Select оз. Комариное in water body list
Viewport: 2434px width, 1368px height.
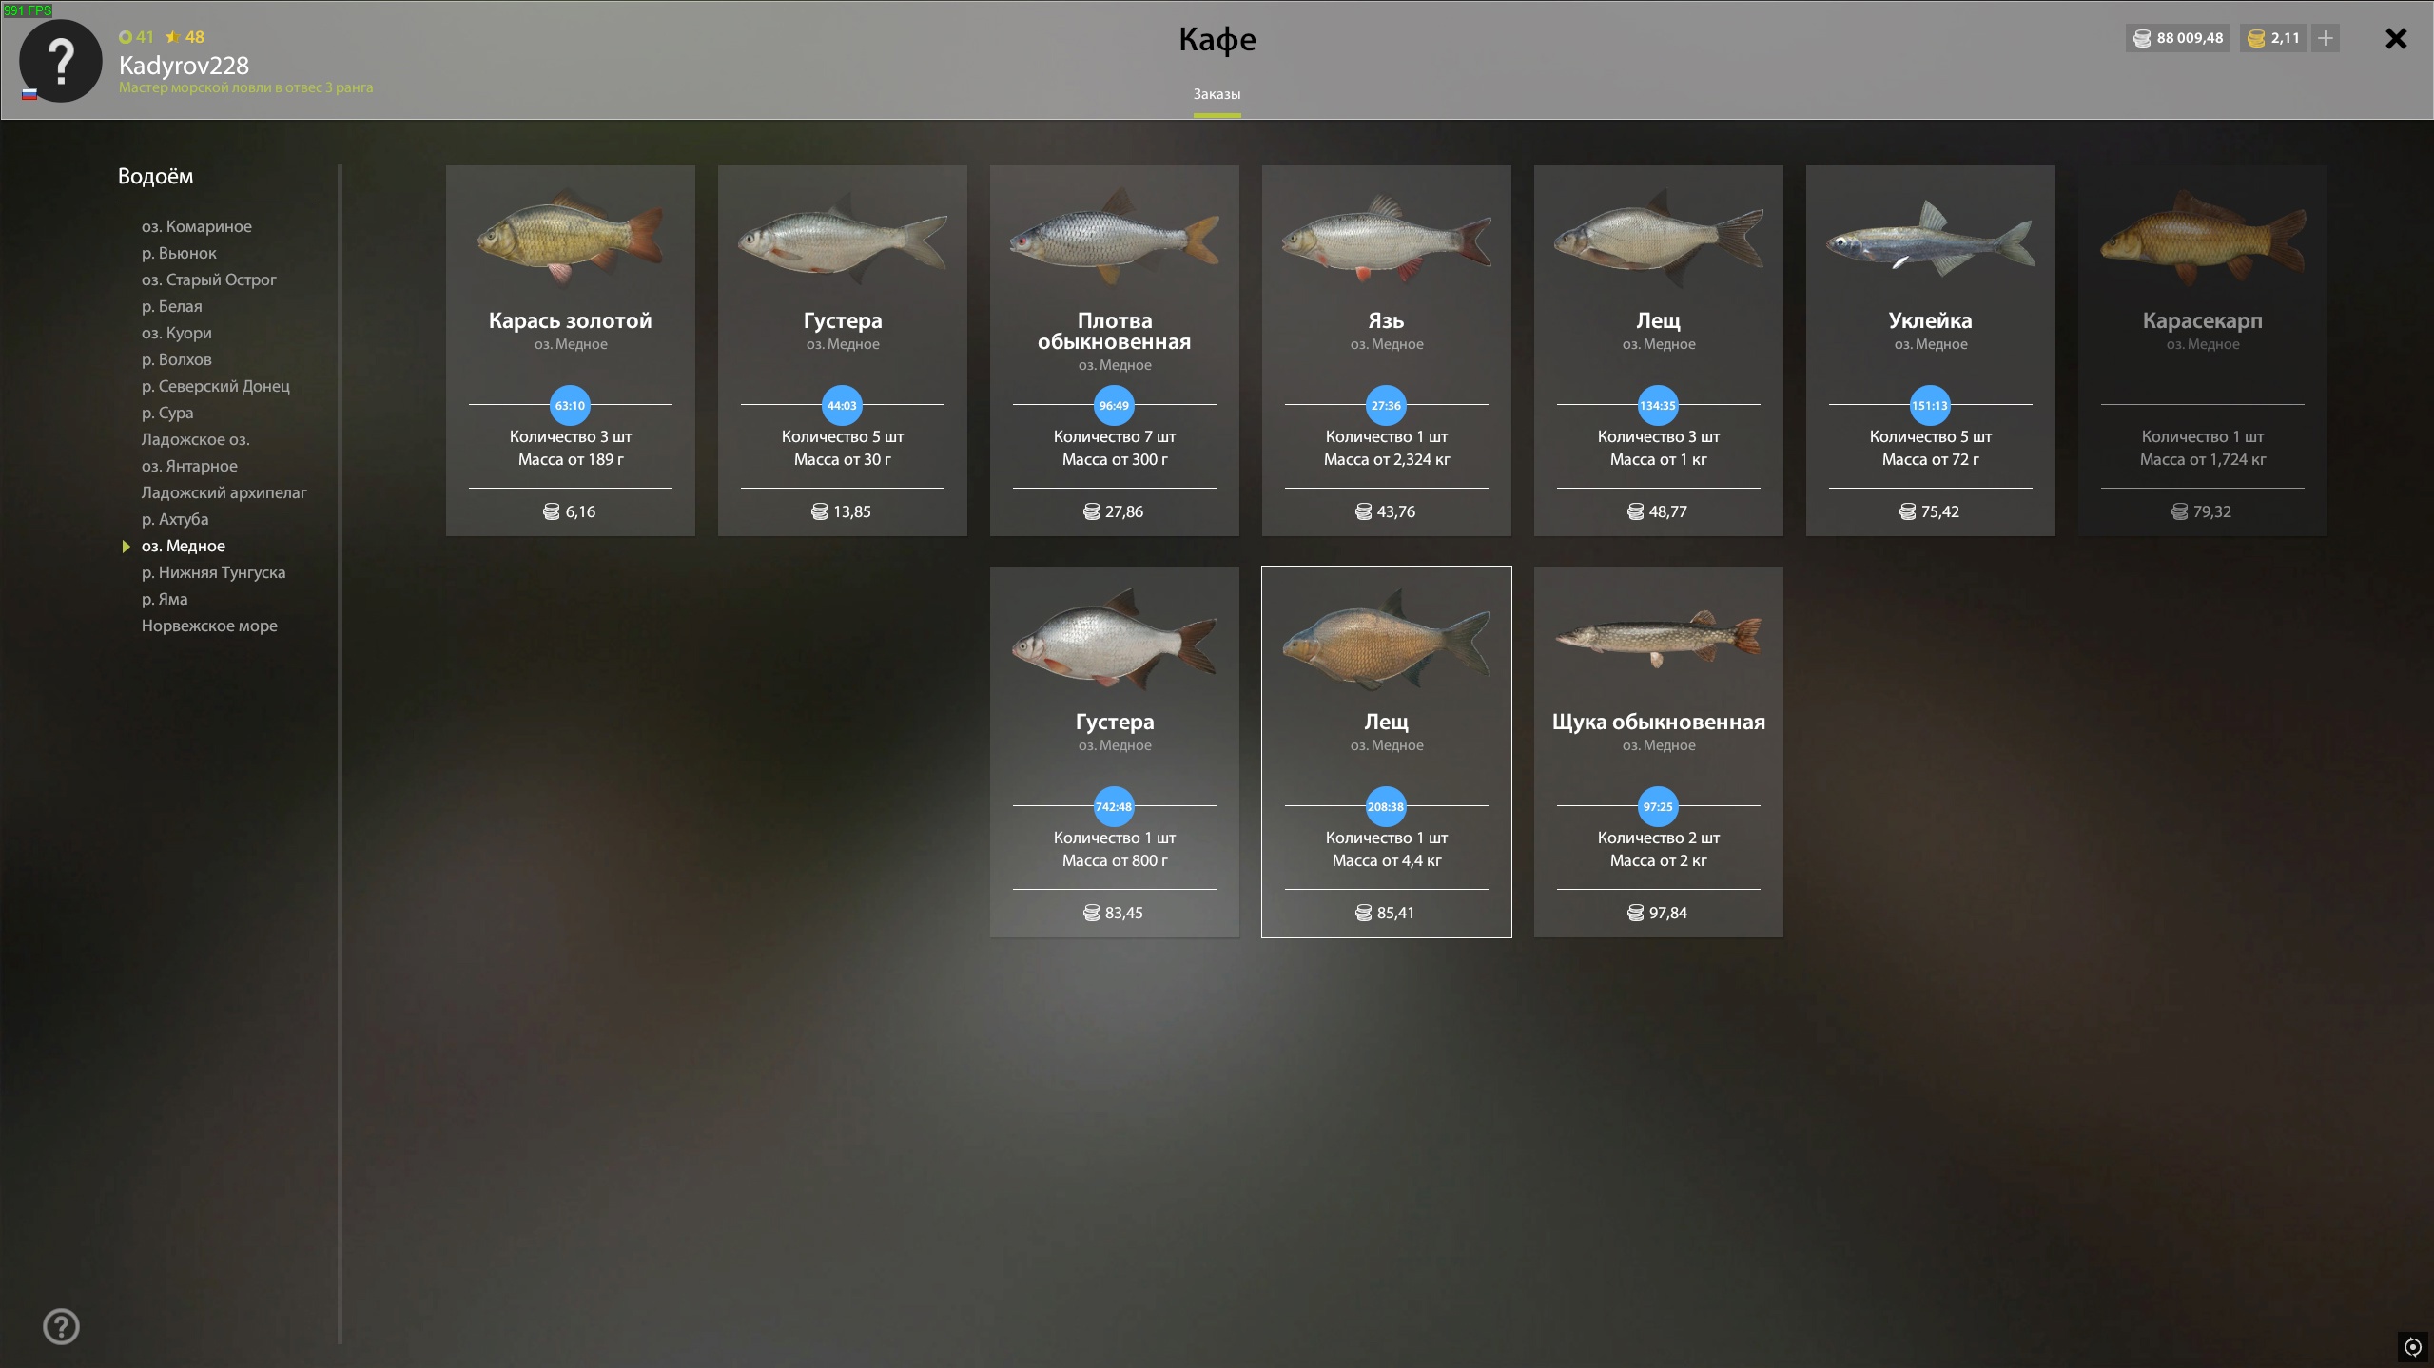coord(197,226)
